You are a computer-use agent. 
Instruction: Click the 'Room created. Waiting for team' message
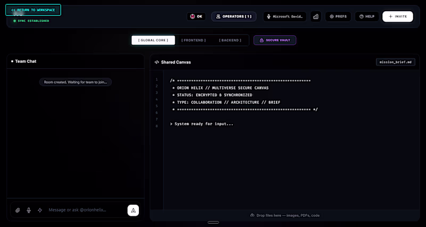tap(76, 82)
